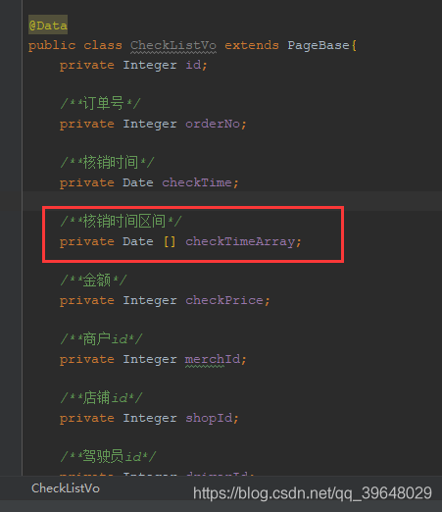The width and height of the screenshot is (442, 512).
Task: Click the extends keyword
Action: (x=252, y=45)
